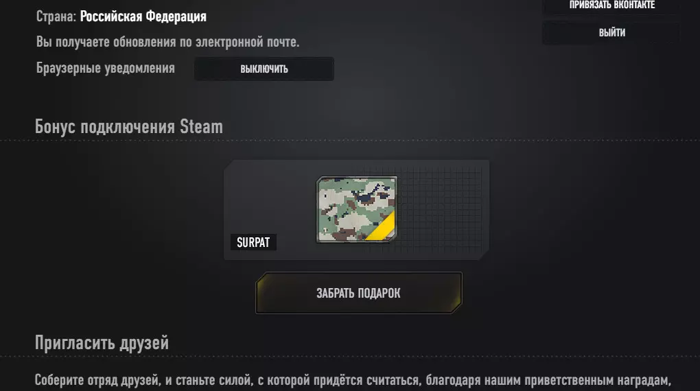Turn off browser notifications with ВЫКЛЮЧИТЬ
The height and width of the screenshot is (391, 700).
(x=264, y=69)
